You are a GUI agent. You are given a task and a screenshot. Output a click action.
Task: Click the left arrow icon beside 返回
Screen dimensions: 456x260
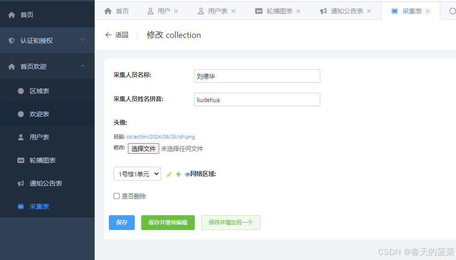pyautogui.click(x=108, y=35)
